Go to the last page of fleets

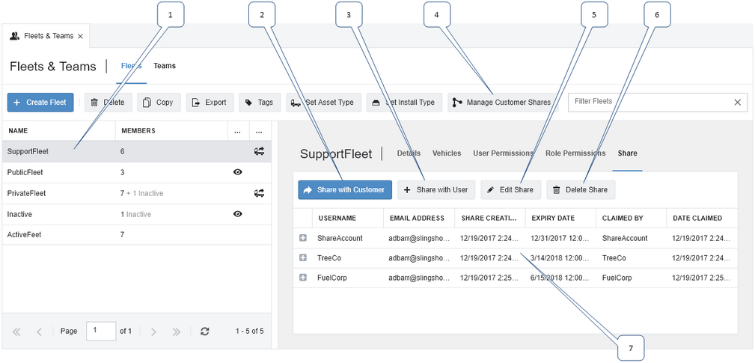177,332
